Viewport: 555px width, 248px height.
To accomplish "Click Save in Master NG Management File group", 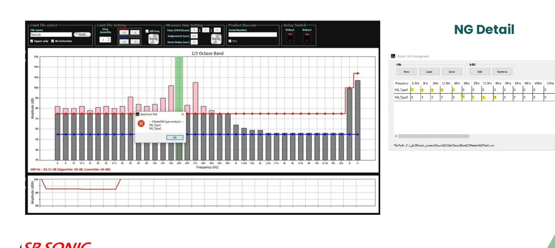I will (x=452, y=72).
